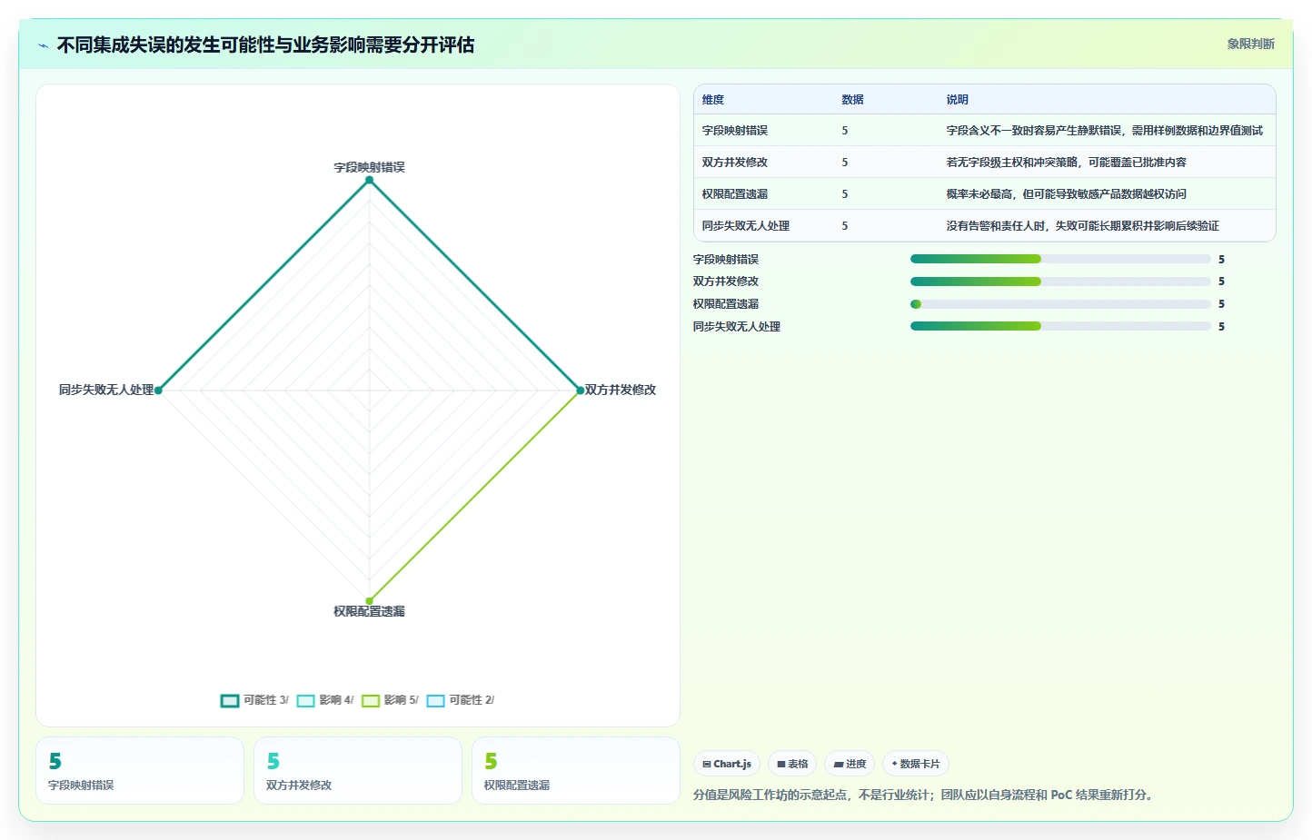Click the 象限判断 label in header
Image resolution: width=1312 pixels, height=840 pixels.
click(x=1250, y=44)
